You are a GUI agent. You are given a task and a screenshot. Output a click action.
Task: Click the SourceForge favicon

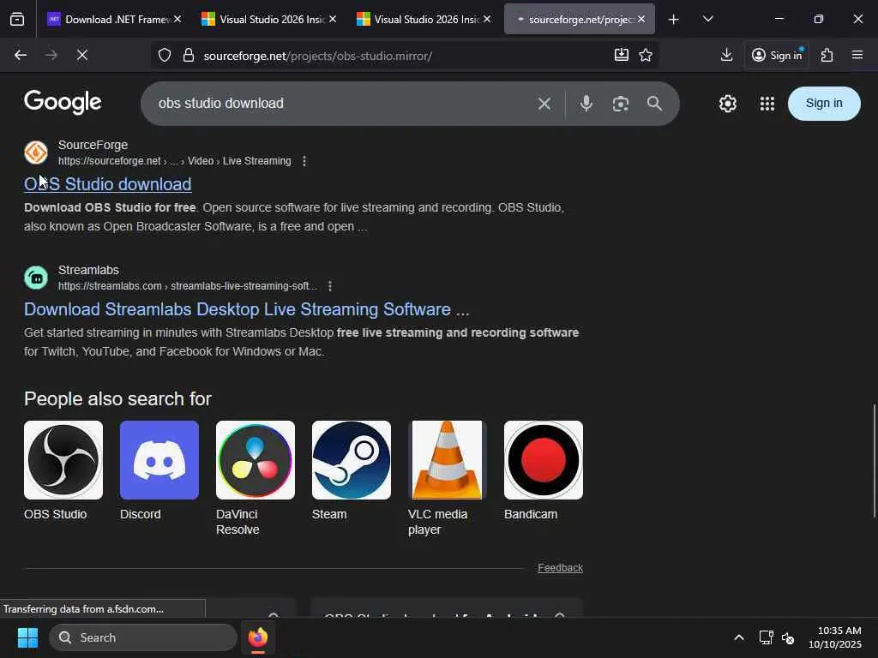pyautogui.click(x=36, y=153)
